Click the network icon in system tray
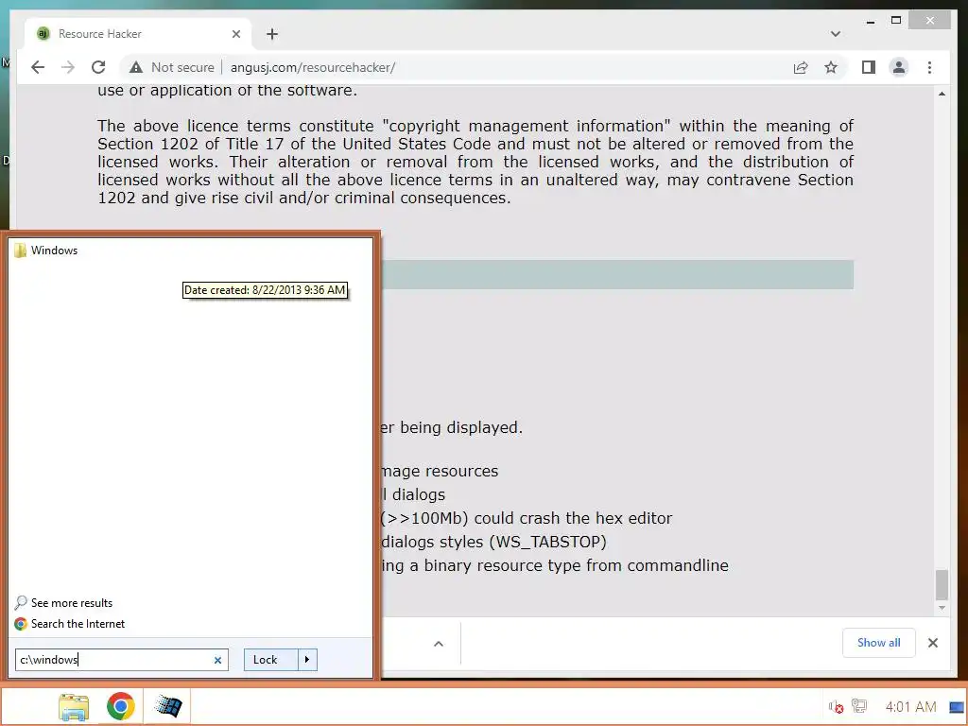The width and height of the screenshot is (968, 726). click(858, 706)
